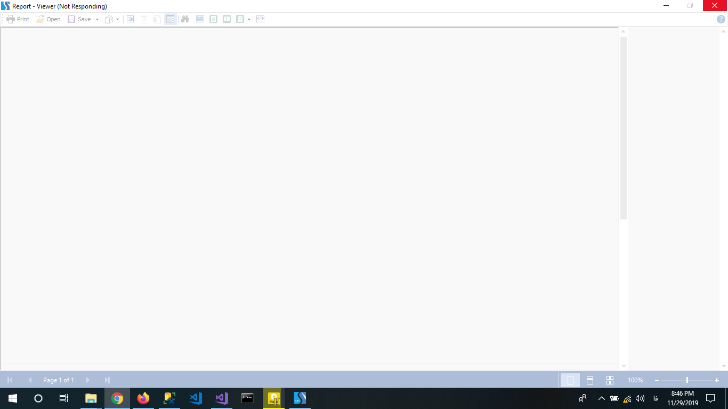Open Task View in taskbar

pyautogui.click(x=64, y=398)
